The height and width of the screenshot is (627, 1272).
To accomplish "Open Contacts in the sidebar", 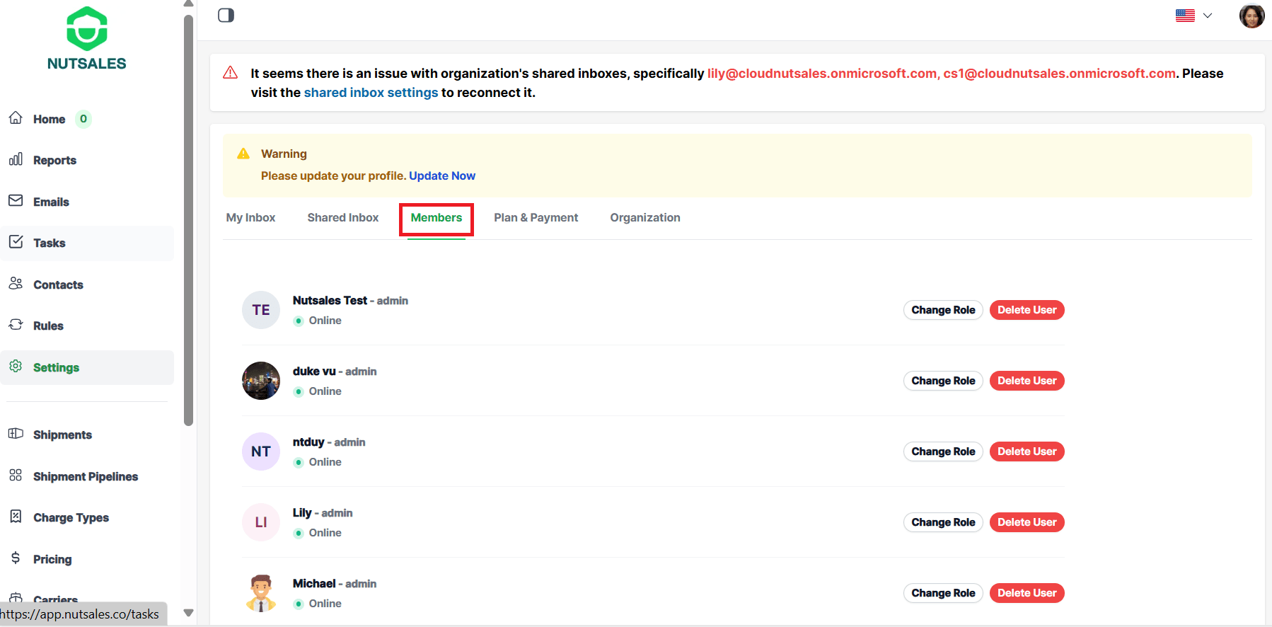I will [58, 285].
